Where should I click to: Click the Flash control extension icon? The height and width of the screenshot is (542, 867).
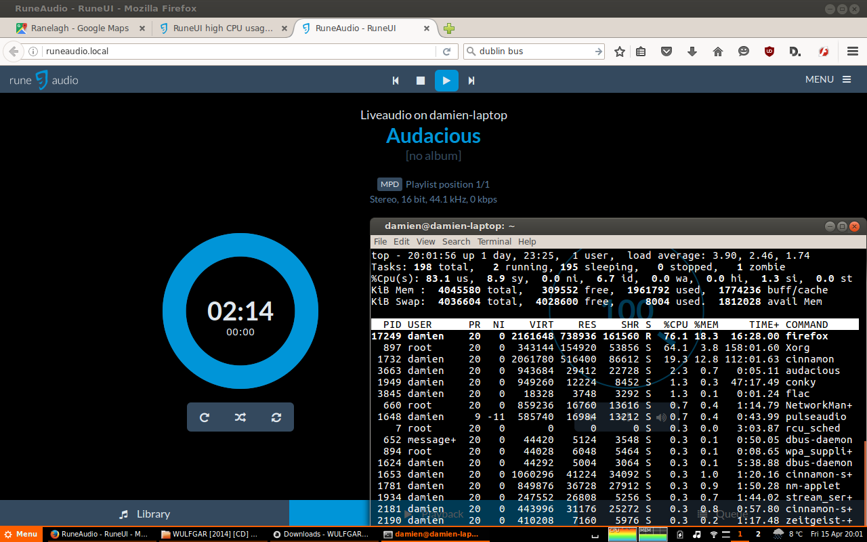[824, 51]
